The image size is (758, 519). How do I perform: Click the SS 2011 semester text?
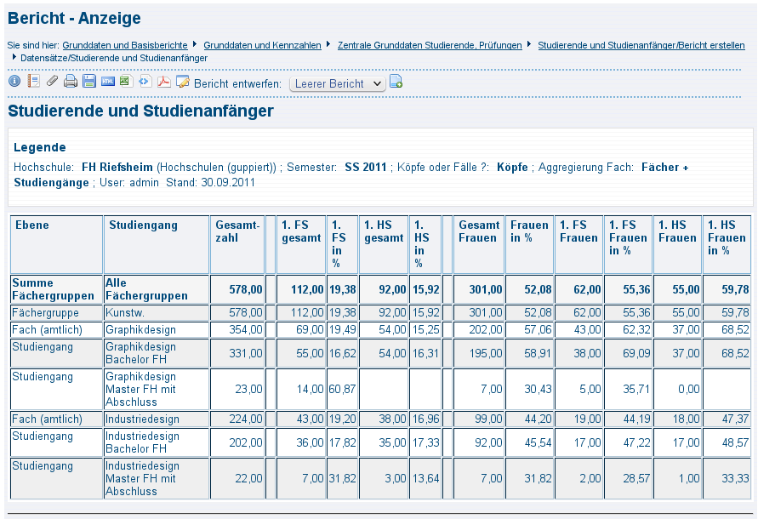366,168
